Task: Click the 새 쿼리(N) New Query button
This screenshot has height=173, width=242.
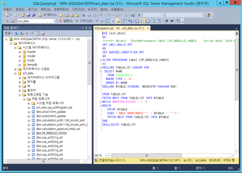Action: [48, 15]
